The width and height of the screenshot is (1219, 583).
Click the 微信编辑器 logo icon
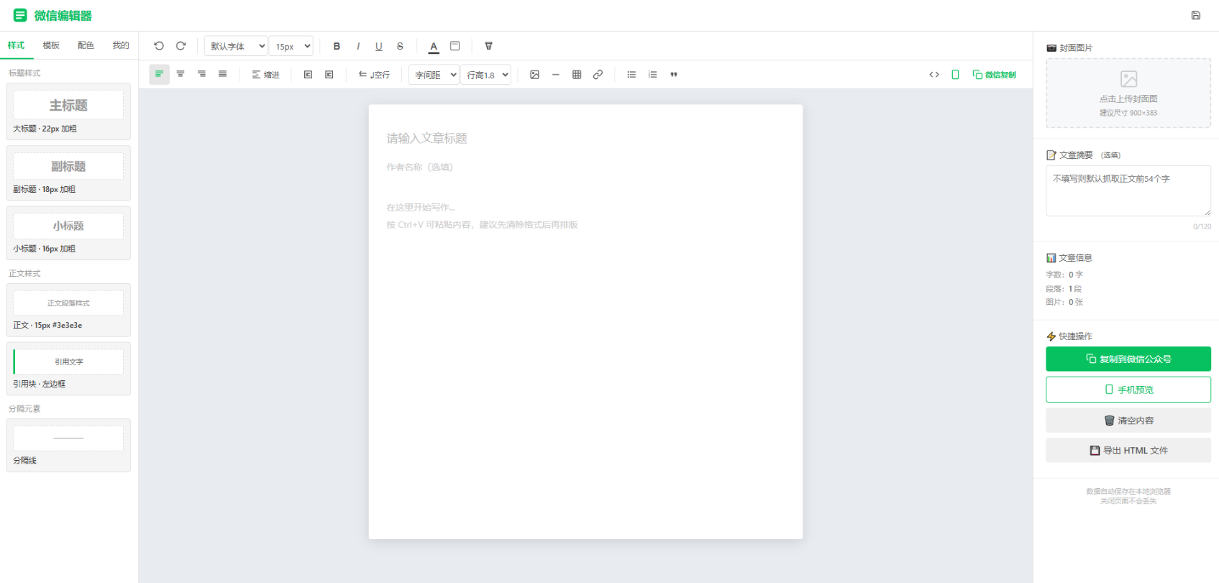pyautogui.click(x=20, y=15)
